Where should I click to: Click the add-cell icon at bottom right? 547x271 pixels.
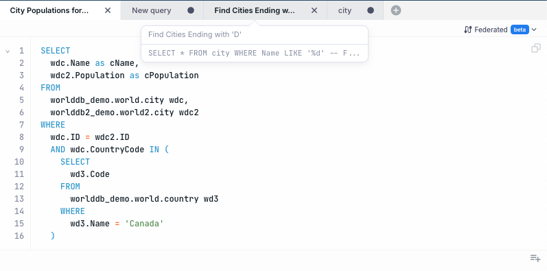[x=535, y=258]
